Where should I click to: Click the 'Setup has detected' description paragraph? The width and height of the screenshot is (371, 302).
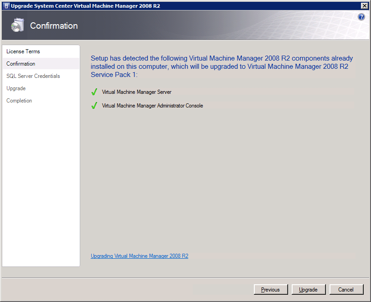(222, 67)
